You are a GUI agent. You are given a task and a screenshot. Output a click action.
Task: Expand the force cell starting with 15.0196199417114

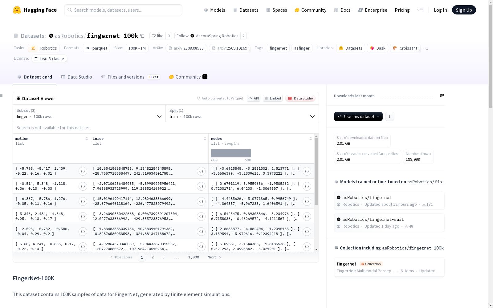coord(201,201)
